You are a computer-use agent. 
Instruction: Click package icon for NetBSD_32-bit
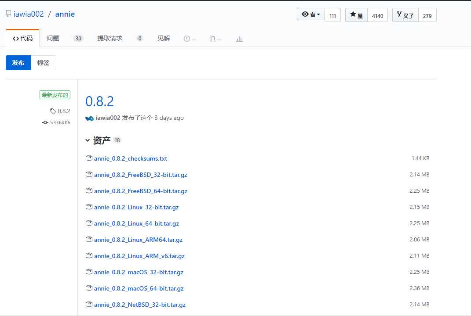tap(89, 304)
